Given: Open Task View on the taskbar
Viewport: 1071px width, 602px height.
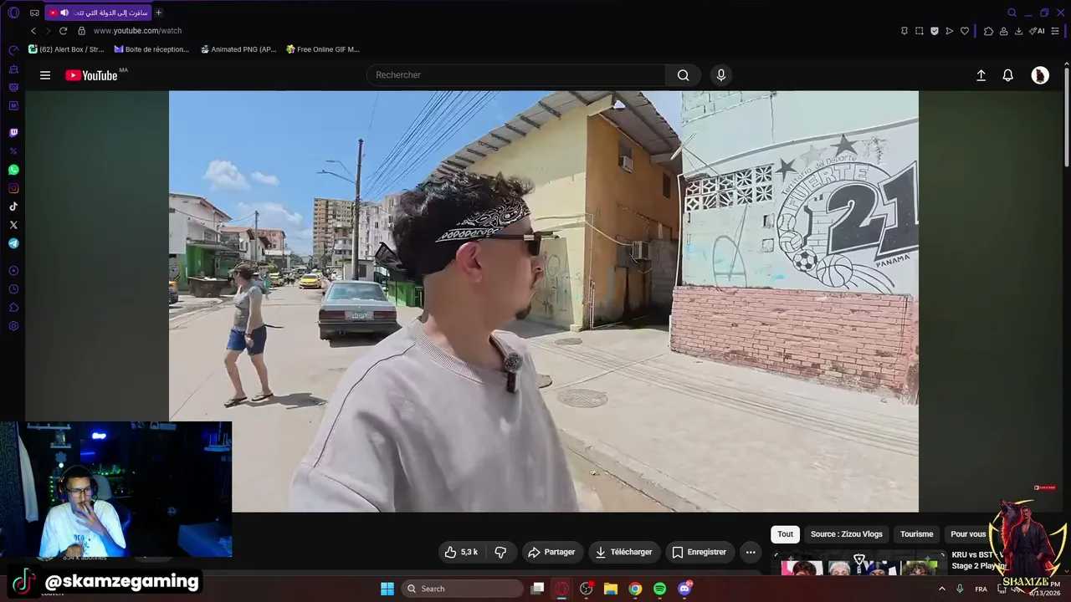Looking at the screenshot, I should point(538,589).
